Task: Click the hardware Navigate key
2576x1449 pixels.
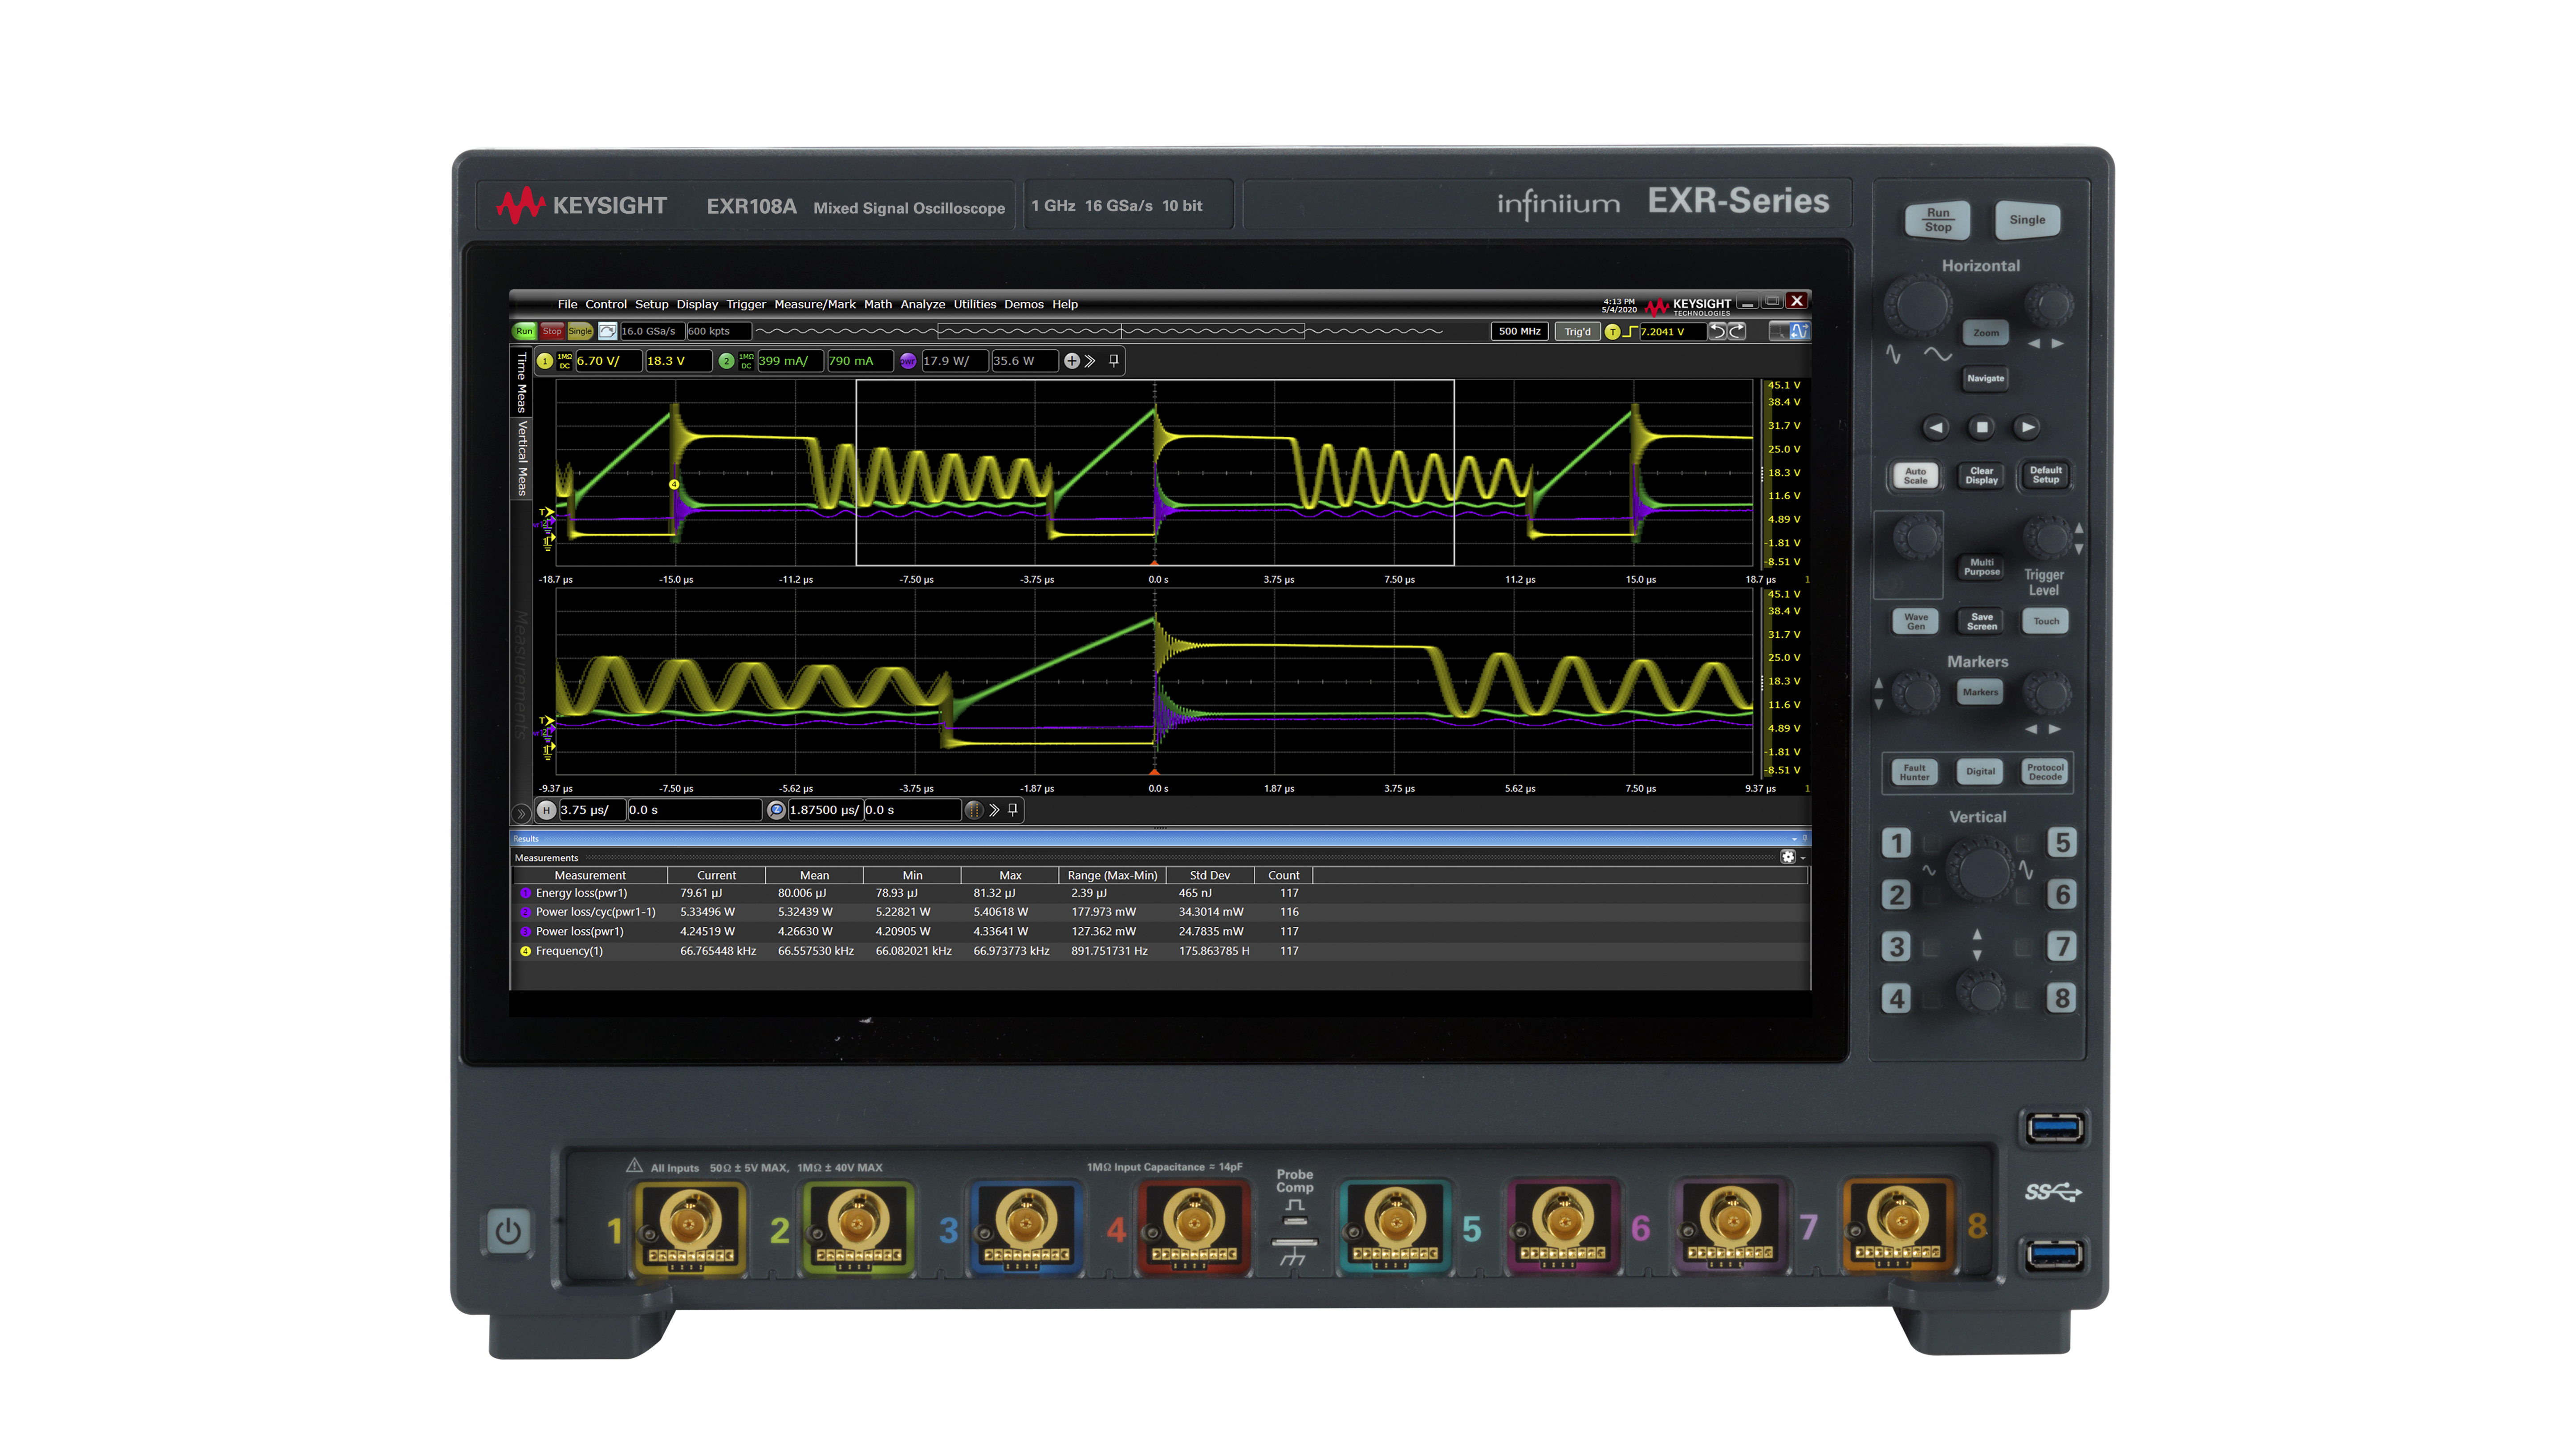Action: click(1985, 378)
